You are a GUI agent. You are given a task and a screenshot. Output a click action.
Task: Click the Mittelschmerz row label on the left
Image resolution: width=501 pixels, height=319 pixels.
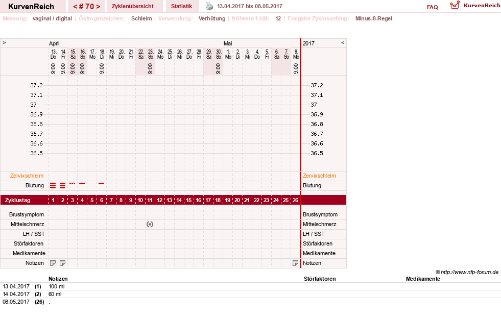click(27, 224)
